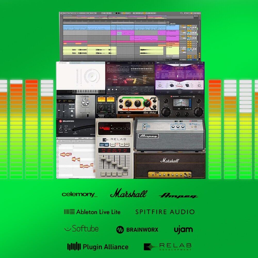Click the Spitfire Audio brand text
The height and width of the screenshot is (258, 258).
tap(165, 212)
